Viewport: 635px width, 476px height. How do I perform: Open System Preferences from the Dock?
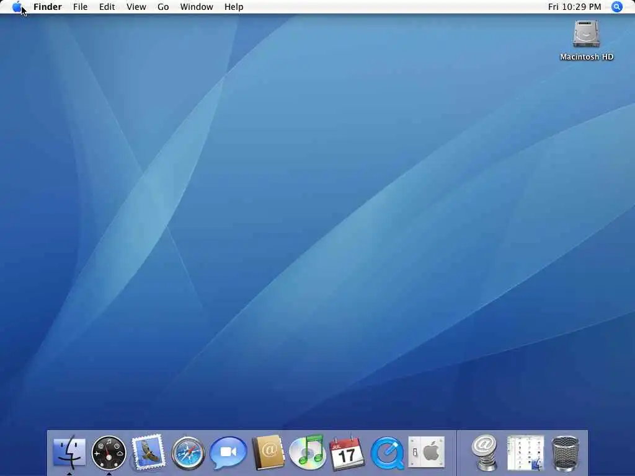[x=427, y=452]
